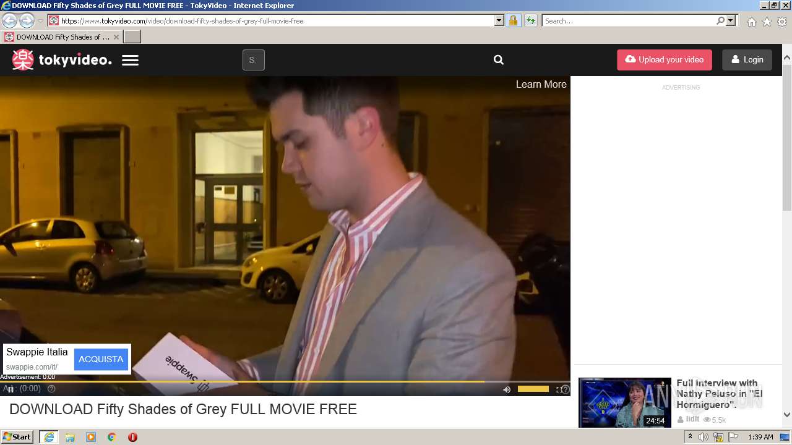The image size is (792, 445).
Task: Click the ad info question mark icon
Action: (51, 389)
